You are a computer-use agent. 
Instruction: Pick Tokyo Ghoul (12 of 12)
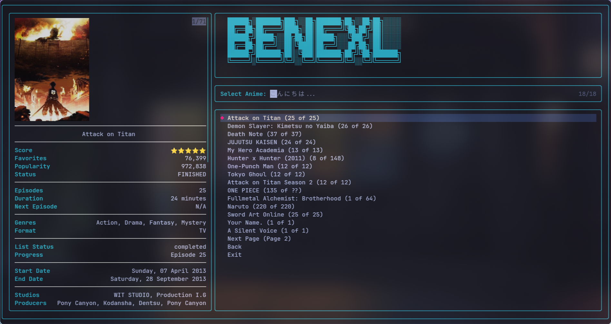[x=266, y=174]
